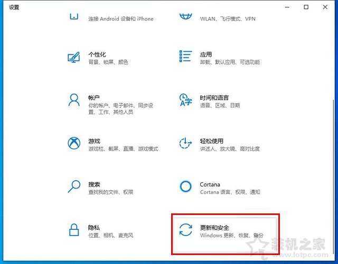Open the 更新和安全 title text
338x264 pixels.
(214, 228)
